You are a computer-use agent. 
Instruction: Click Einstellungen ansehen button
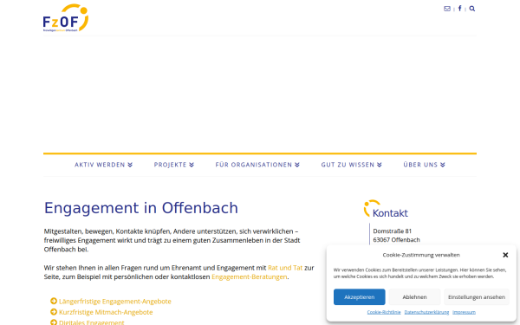pos(477,296)
